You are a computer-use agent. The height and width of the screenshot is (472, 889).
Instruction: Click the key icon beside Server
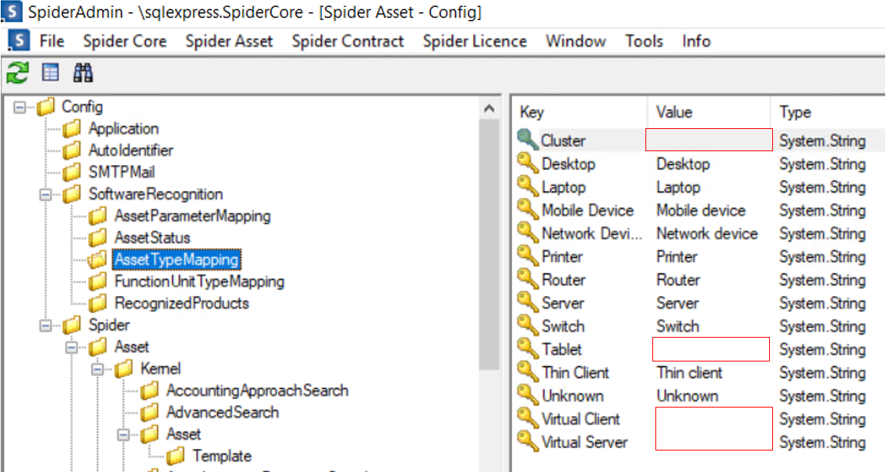tap(527, 302)
